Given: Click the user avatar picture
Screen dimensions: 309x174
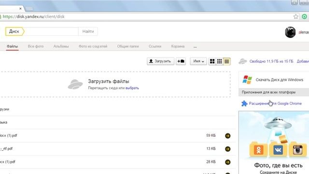Looking at the screenshot, I should (x=290, y=32).
